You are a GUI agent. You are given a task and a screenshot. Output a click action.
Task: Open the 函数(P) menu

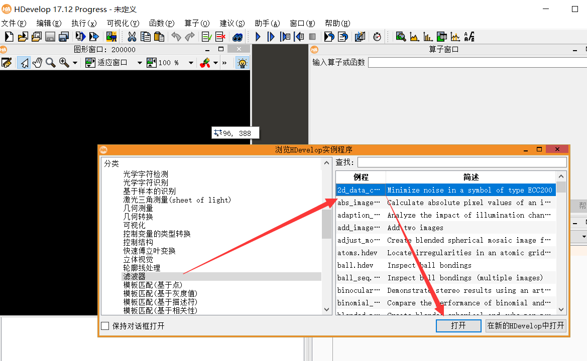pos(162,23)
